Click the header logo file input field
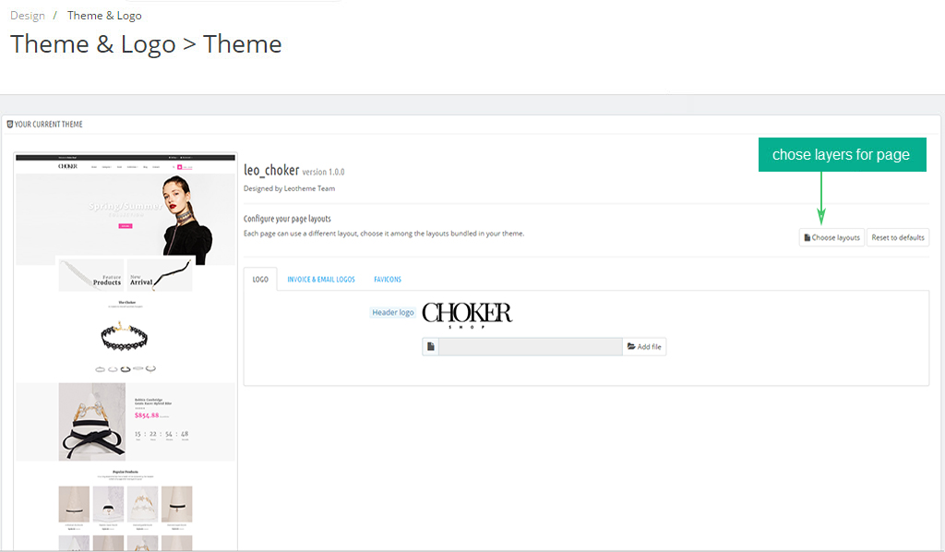The image size is (945, 552). click(531, 346)
